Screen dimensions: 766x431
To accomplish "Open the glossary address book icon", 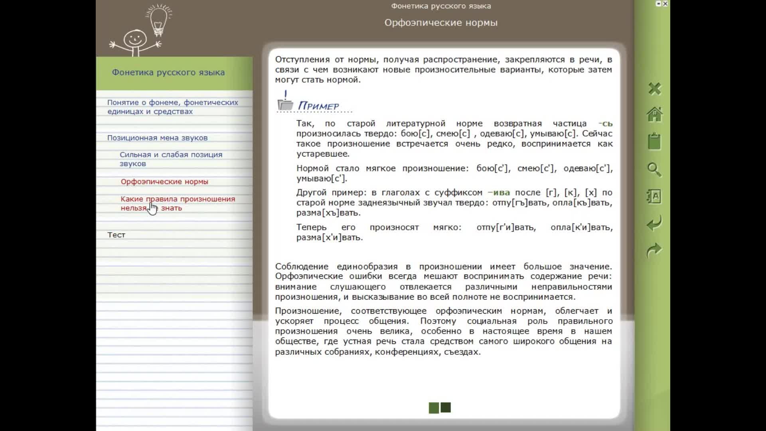I will click(654, 196).
